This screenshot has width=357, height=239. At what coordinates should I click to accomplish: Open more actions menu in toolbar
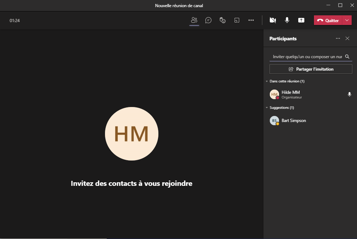click(x=251, y=20)
